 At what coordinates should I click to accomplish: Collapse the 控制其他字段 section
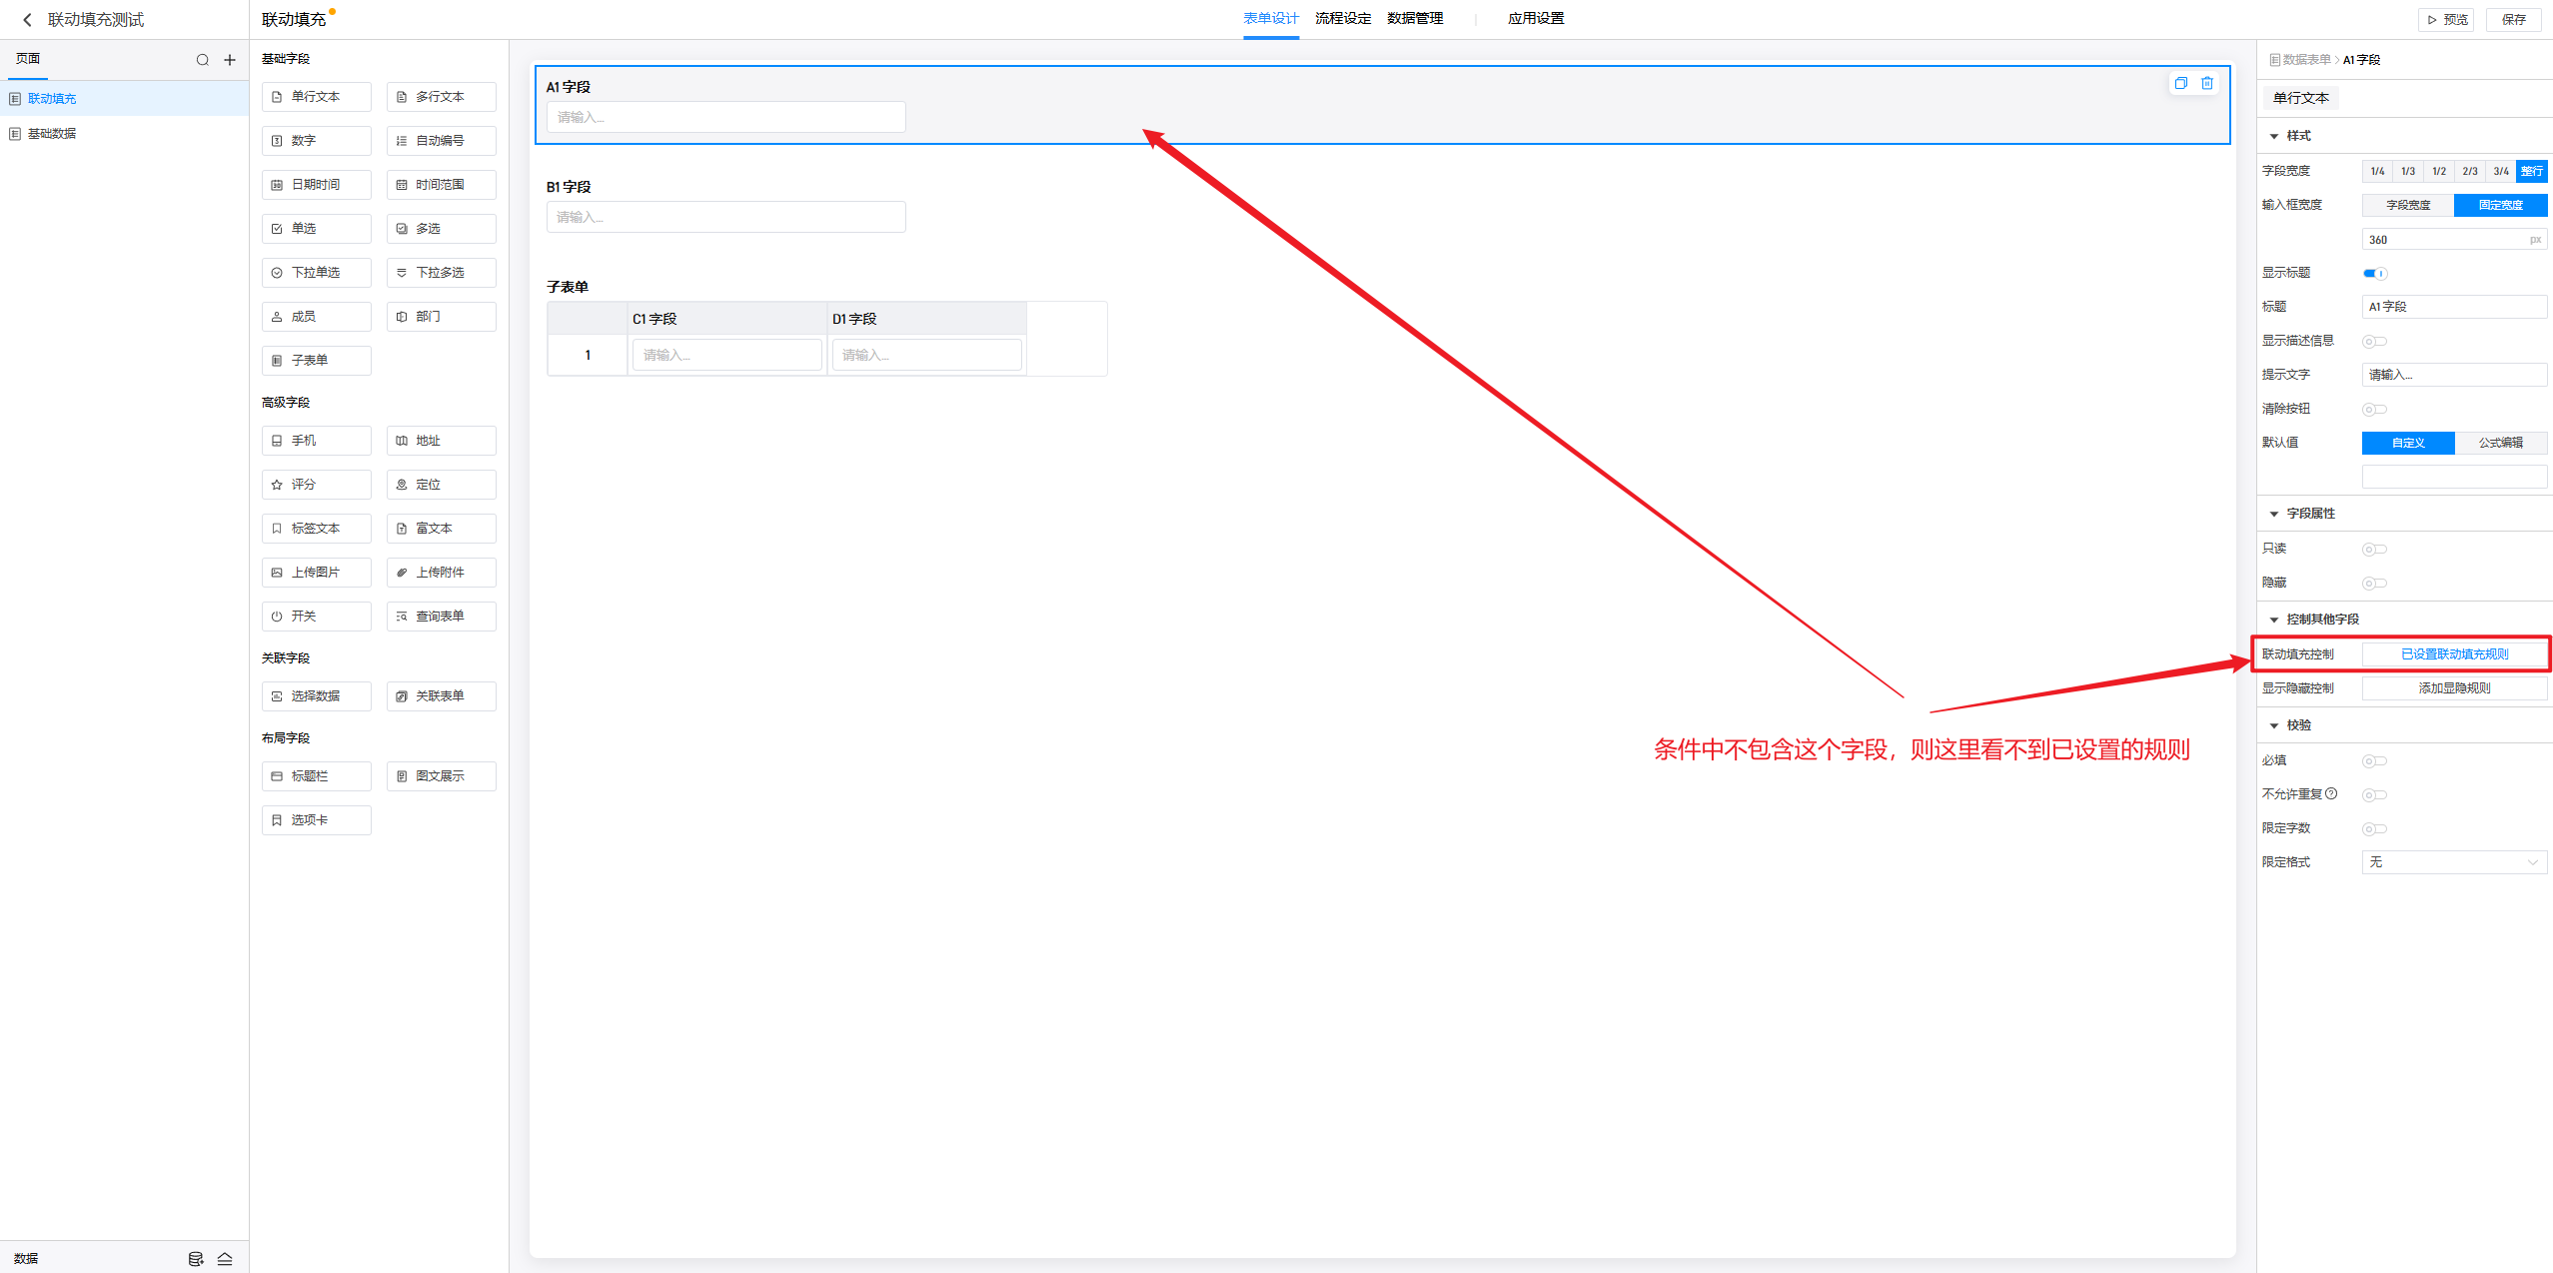click(2275, 620)
